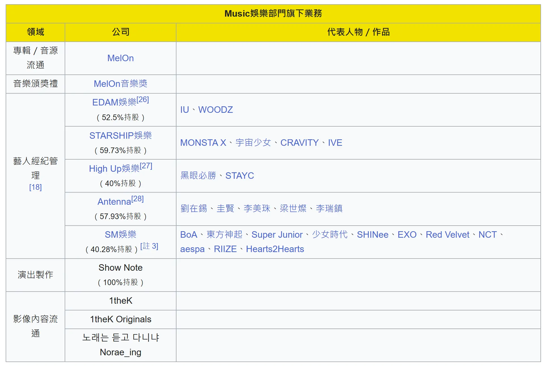The image size is (554, 366).
Task: Open the IVE link
Action: tap(335, 143)
